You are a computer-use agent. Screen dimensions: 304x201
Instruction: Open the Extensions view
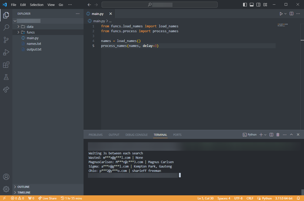(x=6, y=65)
